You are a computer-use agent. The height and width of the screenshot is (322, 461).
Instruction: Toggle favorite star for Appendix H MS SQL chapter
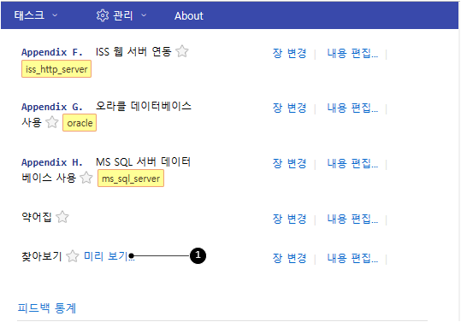pyautogui.click(x=86, y=178)
